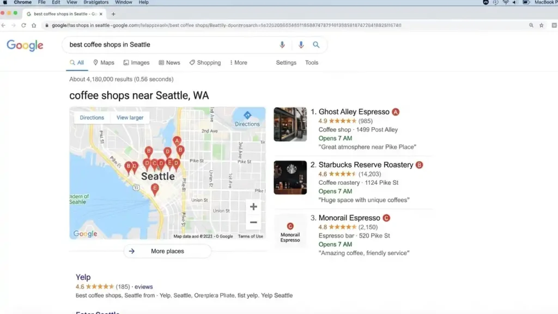Screen dimensions: 558x314
Task: Open the Yelp search result
Action: pyautogui.click(x=83, y=277)
